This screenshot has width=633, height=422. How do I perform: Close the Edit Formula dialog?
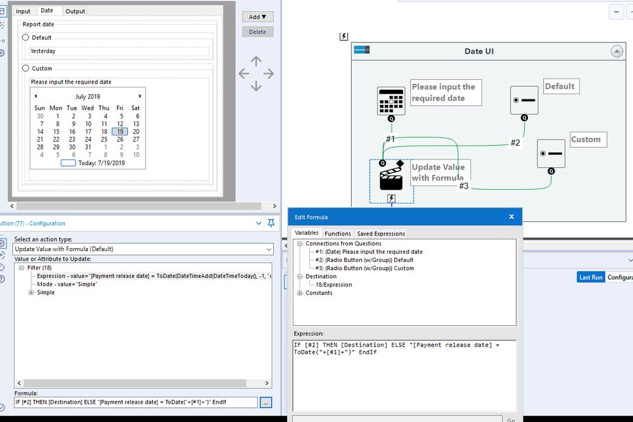(x=511, y=217)
